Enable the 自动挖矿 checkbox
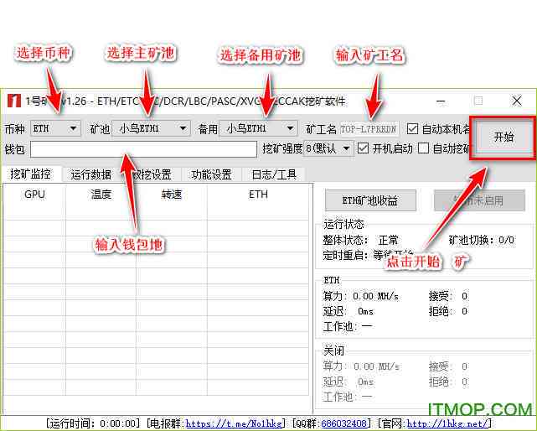Viewport: 537px width, 431px height. [x=423, y=148]
